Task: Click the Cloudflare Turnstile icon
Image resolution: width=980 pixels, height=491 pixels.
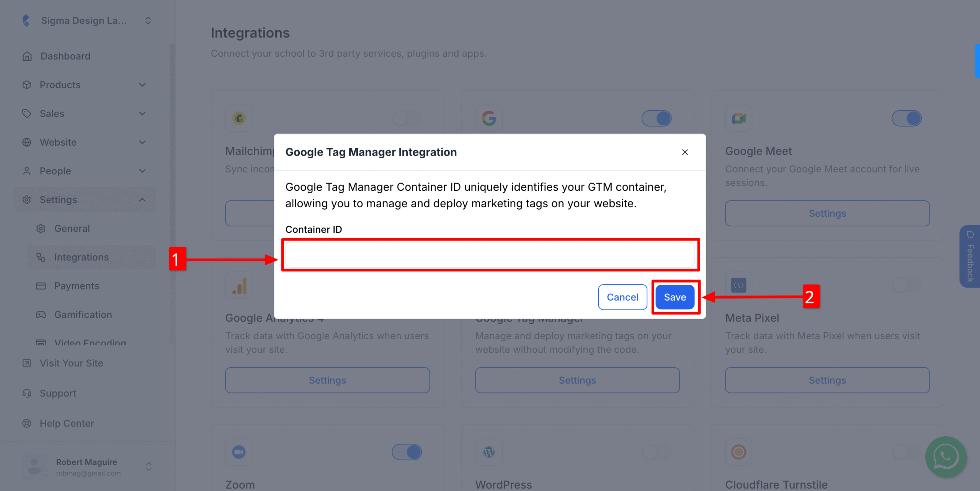Action: click(x=738, y=452)
